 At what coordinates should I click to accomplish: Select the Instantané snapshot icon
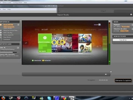(x=1, y=39)
